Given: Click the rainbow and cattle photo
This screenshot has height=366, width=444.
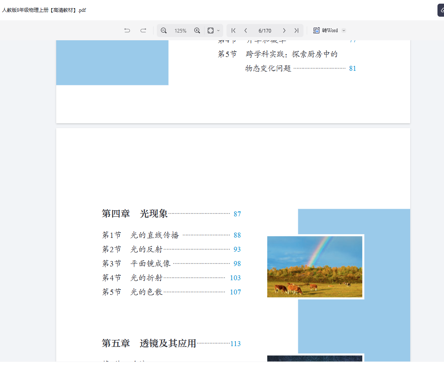Looking at the screenshot, I should click(x=314, y=267).
